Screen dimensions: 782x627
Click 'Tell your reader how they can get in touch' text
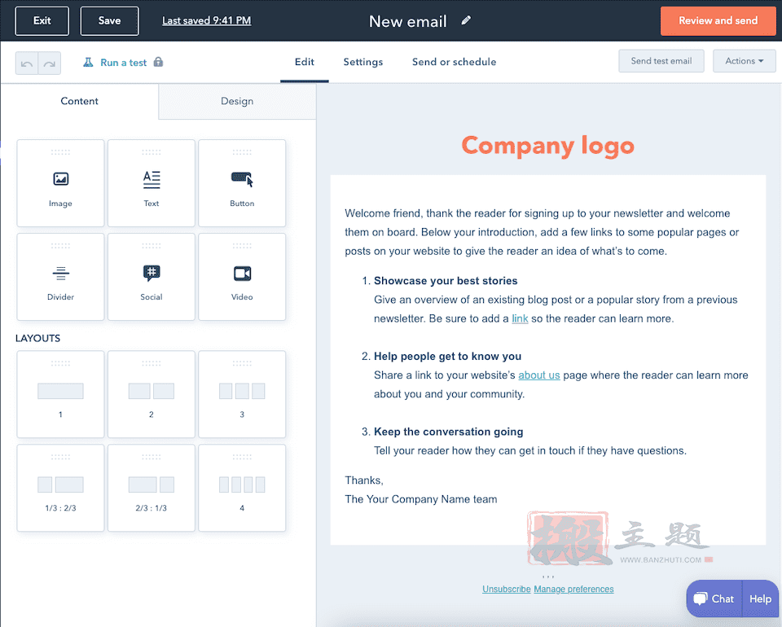pos(530,450)
